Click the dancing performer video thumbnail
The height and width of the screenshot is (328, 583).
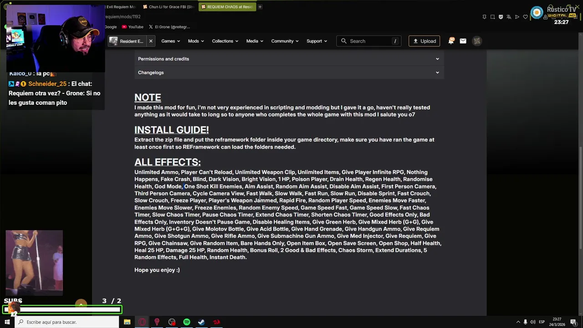pos(34,263)
